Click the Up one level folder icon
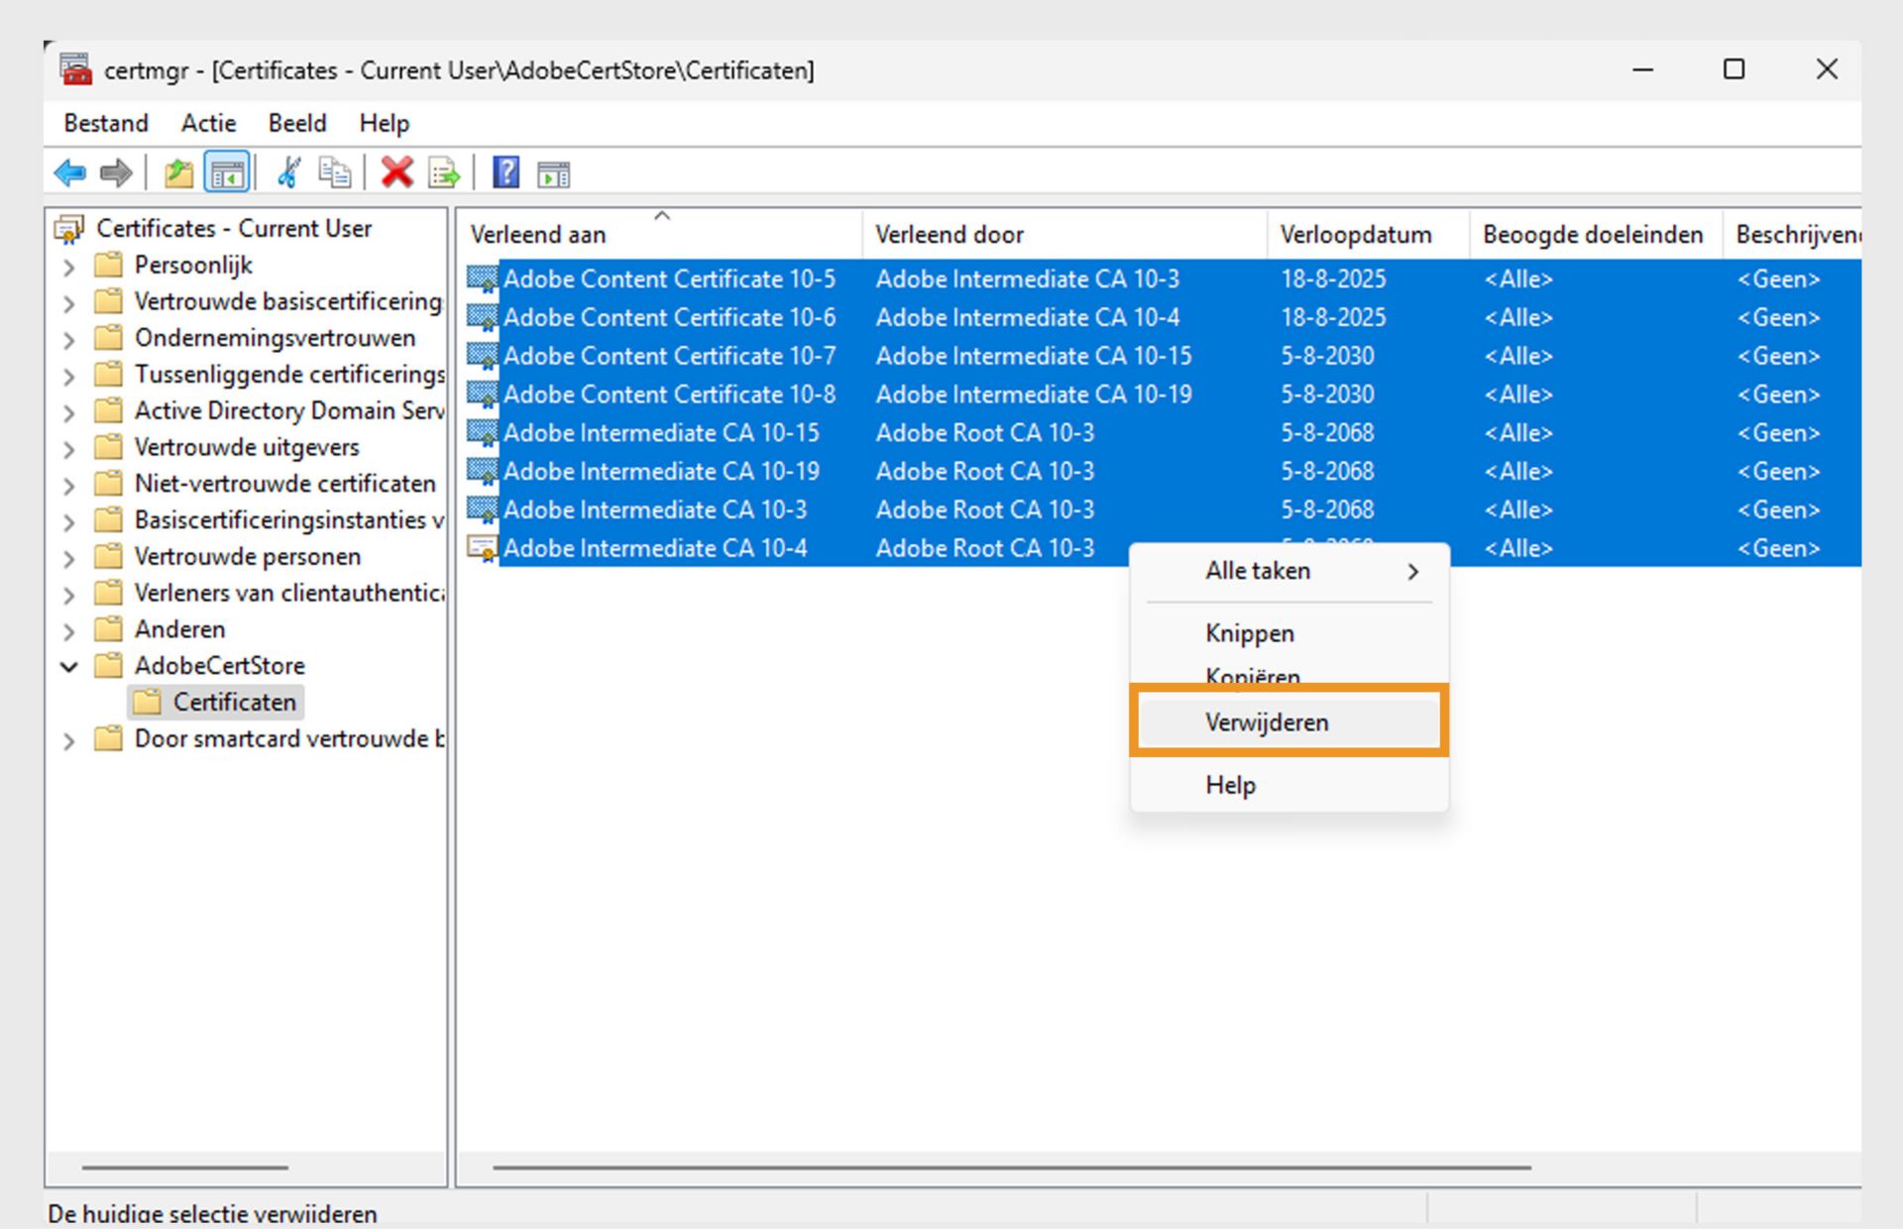The image size is (1903, 1229). (x=178, y=173)
